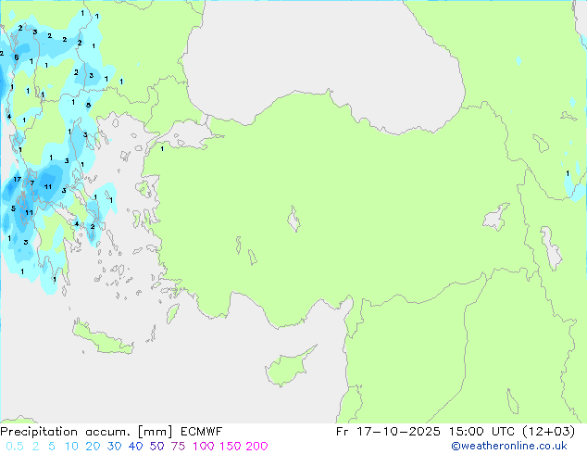Click the 150 value in the colour legend
The width and height of the screenshot is (587, 454).
(x=231, y=447)
